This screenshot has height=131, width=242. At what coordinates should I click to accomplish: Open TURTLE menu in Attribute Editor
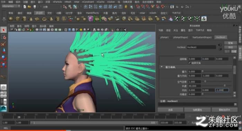200,30
